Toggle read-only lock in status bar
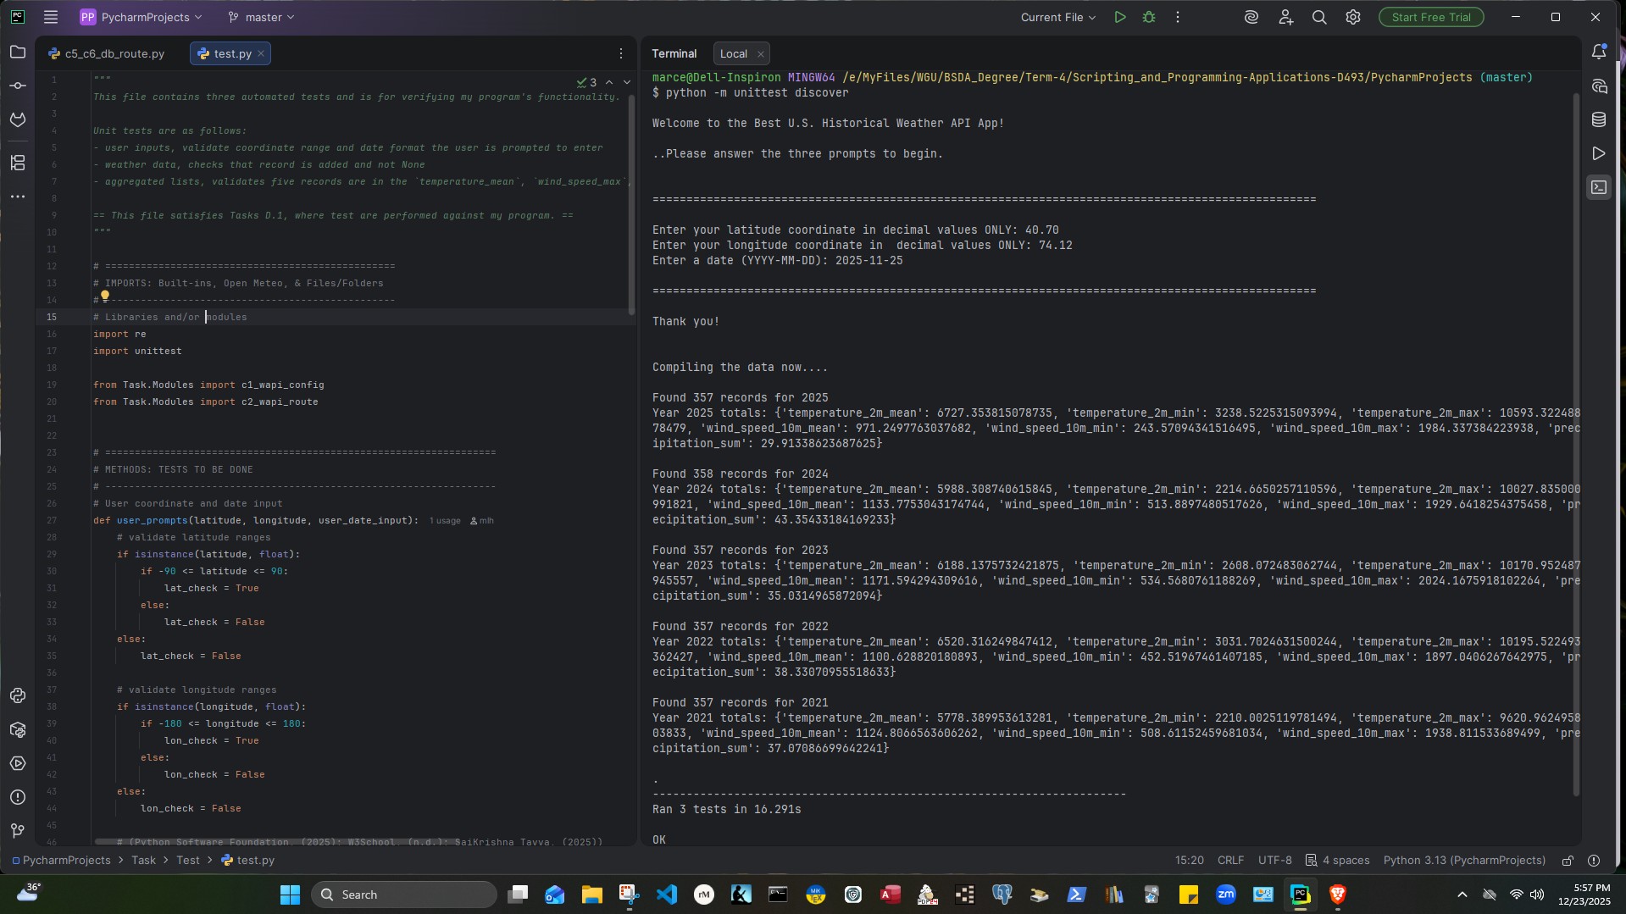The height and width of the screenshot is (914, 1626). tap(1568, 861)
